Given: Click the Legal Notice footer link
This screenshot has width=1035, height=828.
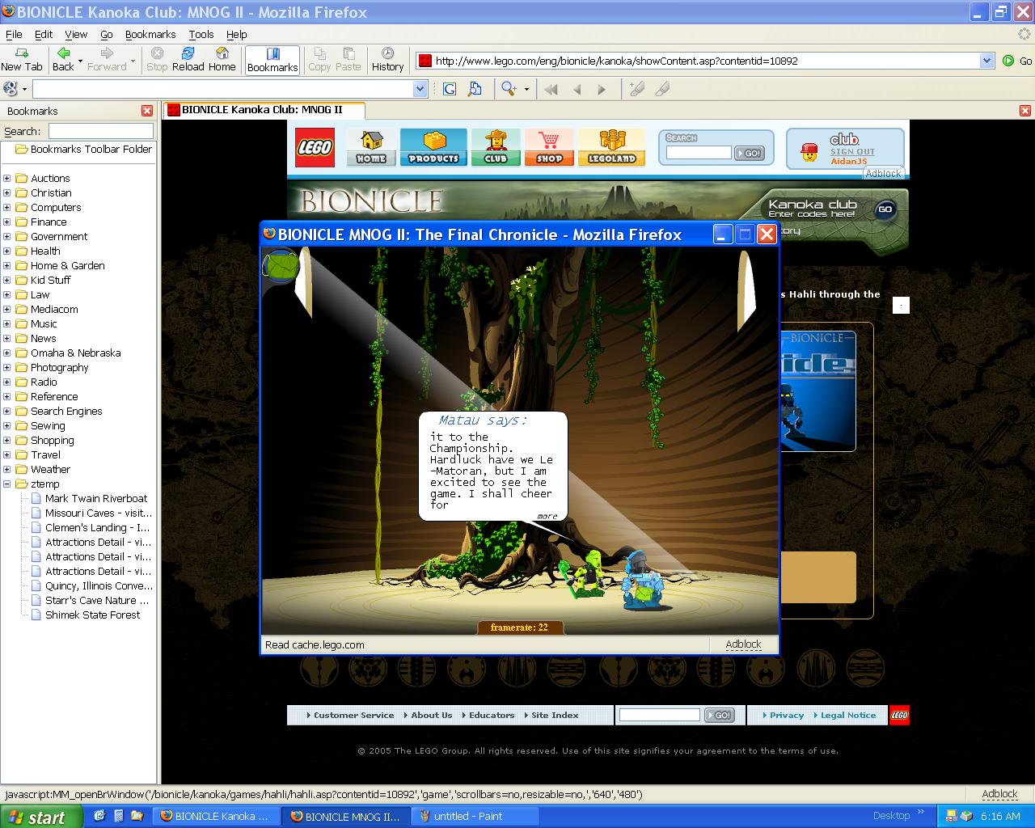Looking at the screenshot, I should (847, 715).
